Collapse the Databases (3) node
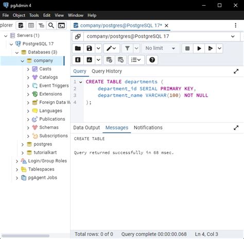This screenshot has height=239, width=244. coord(17,52)
